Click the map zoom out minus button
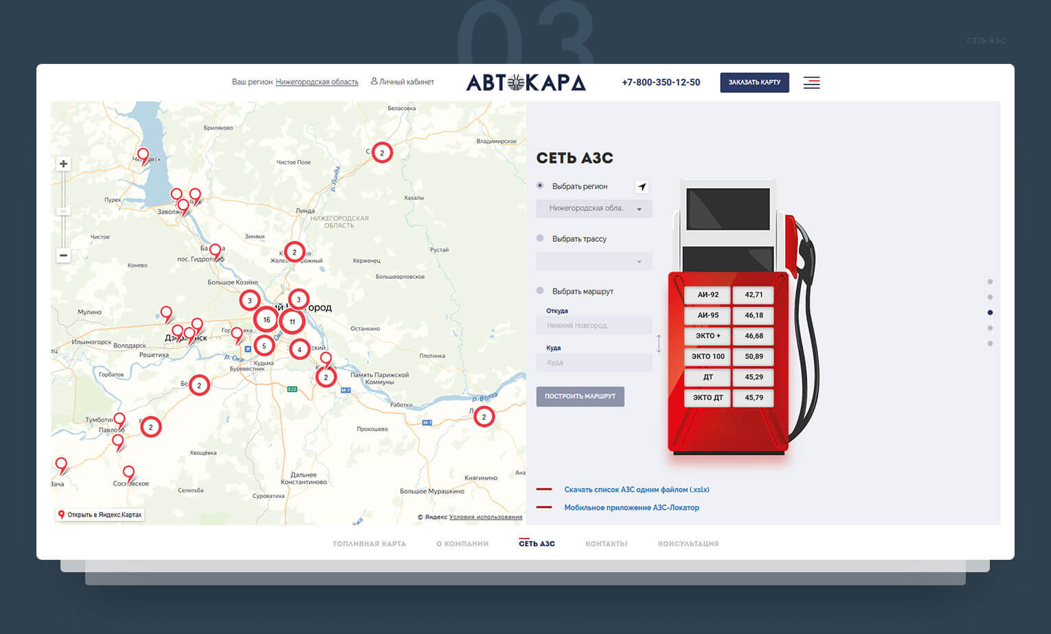This screenshot has width=1051, height=634. 63,256
